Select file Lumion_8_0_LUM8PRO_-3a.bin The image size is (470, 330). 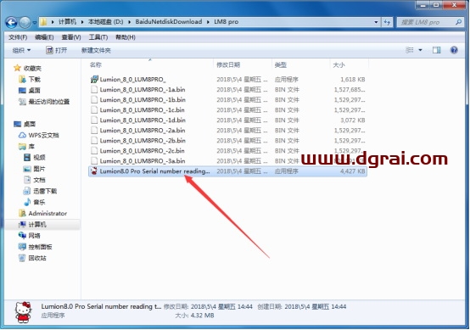tap(228, 161)
